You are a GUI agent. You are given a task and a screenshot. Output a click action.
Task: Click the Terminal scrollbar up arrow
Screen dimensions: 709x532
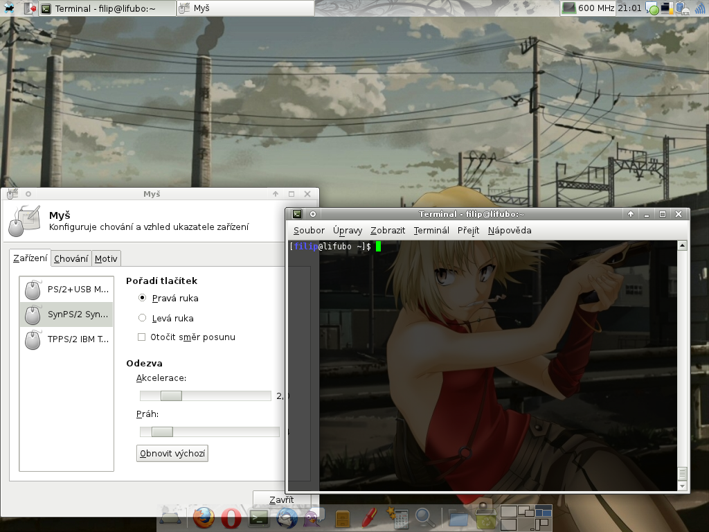point(682,245)
